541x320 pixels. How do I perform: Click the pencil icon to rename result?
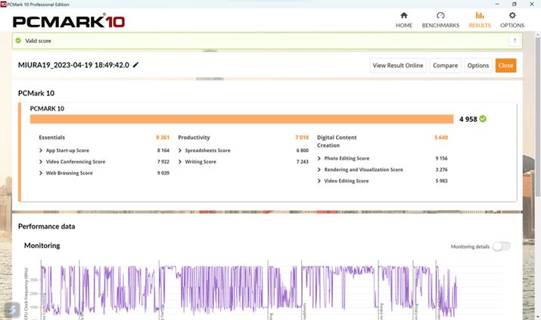(136, 66)
